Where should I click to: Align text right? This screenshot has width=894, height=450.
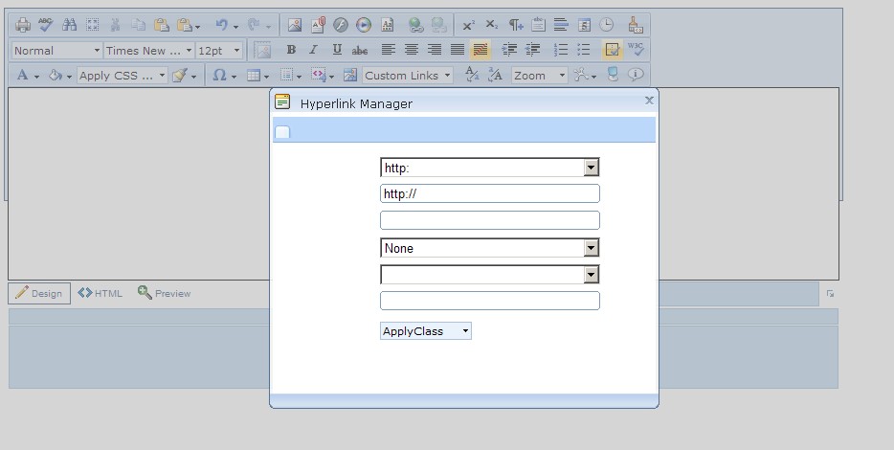click(435, 50)
